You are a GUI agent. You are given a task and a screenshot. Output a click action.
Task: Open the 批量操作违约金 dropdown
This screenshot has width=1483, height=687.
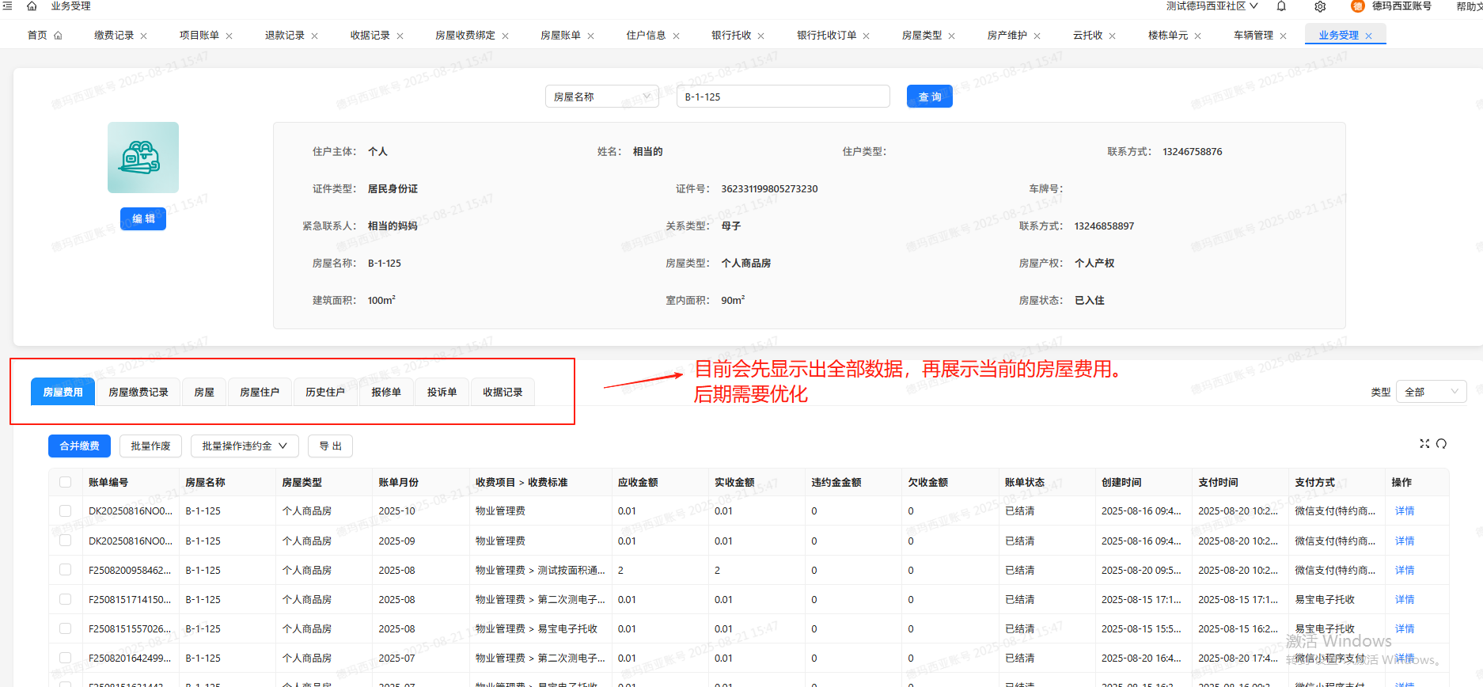244,446
